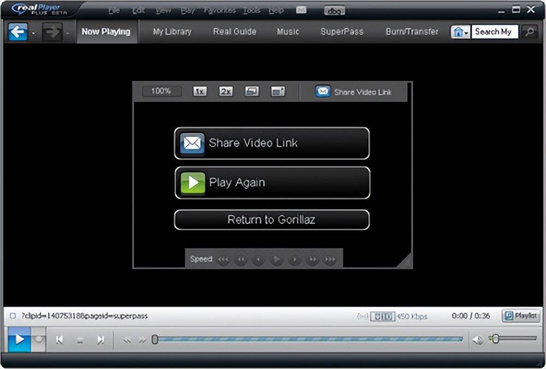546x369 pixels.
Task: Click the fastest rewind triple-arrow speed button
Action: point(223,259)
